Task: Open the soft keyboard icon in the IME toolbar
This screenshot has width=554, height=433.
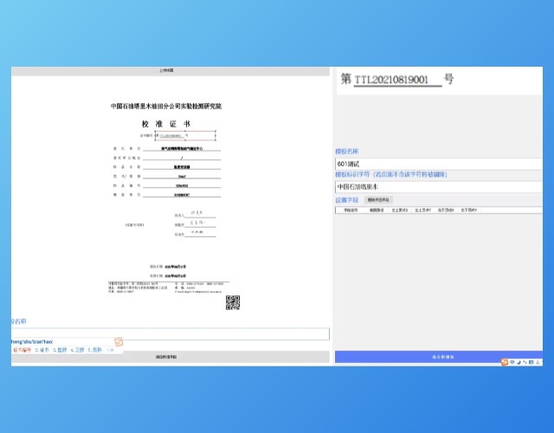Action: 531,361
